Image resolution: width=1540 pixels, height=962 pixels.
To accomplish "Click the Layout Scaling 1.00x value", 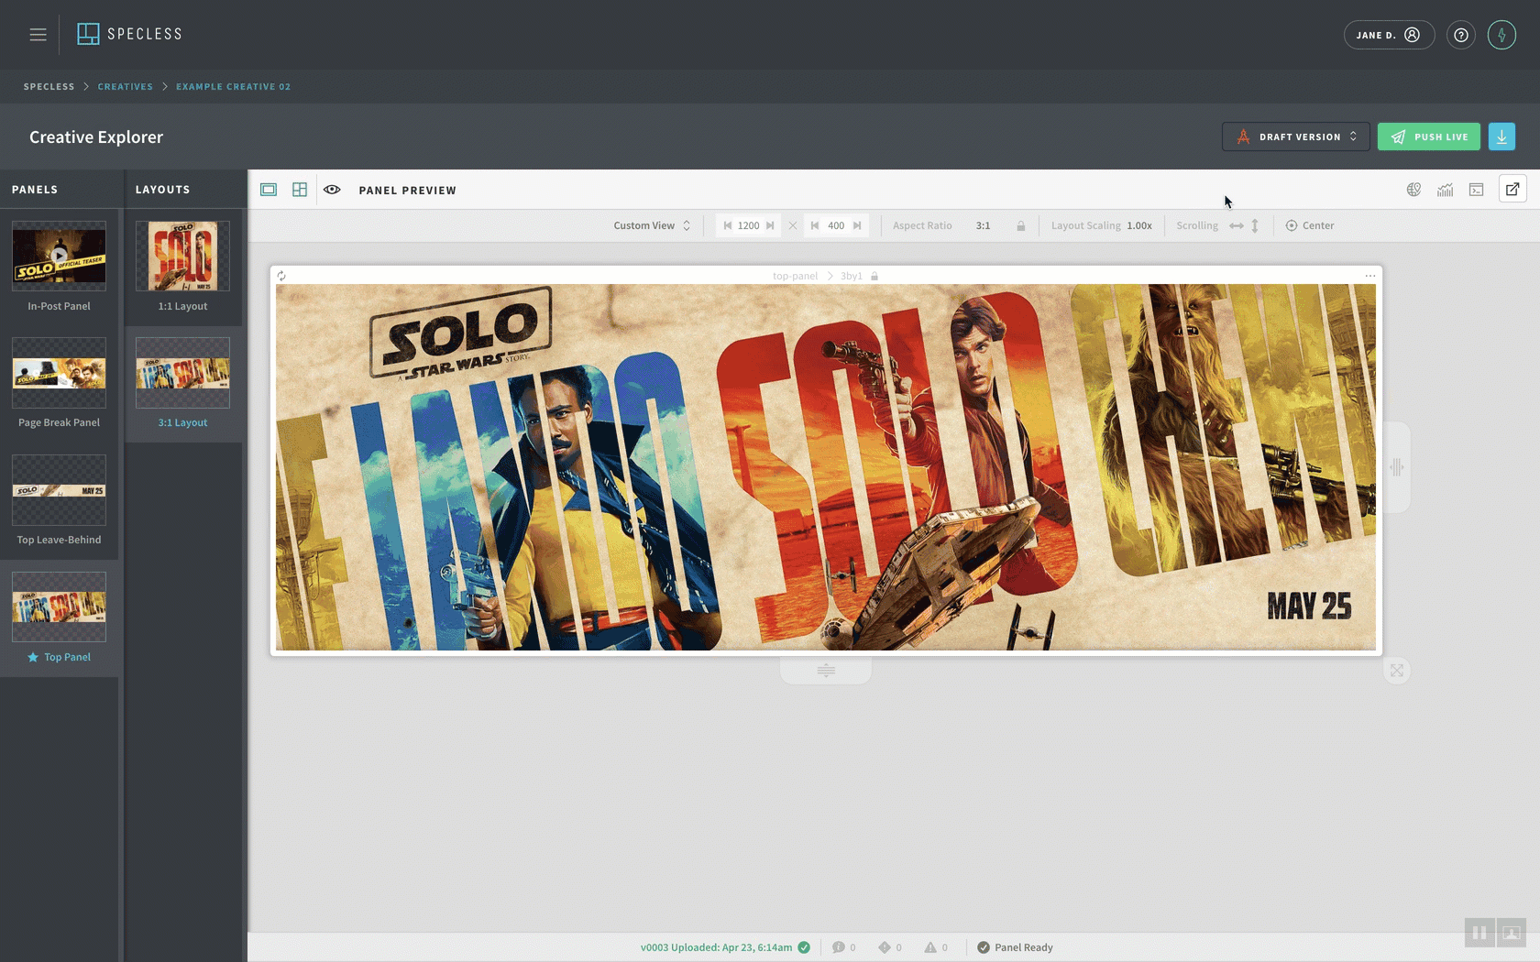I will tap(1139, 225).
